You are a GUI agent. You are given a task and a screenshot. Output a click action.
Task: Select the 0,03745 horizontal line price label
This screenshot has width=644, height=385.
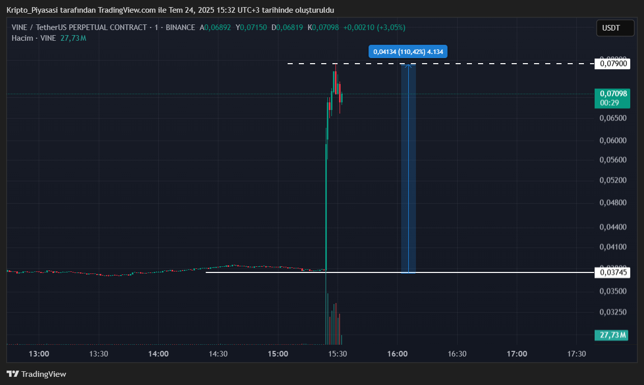(612, 273)
